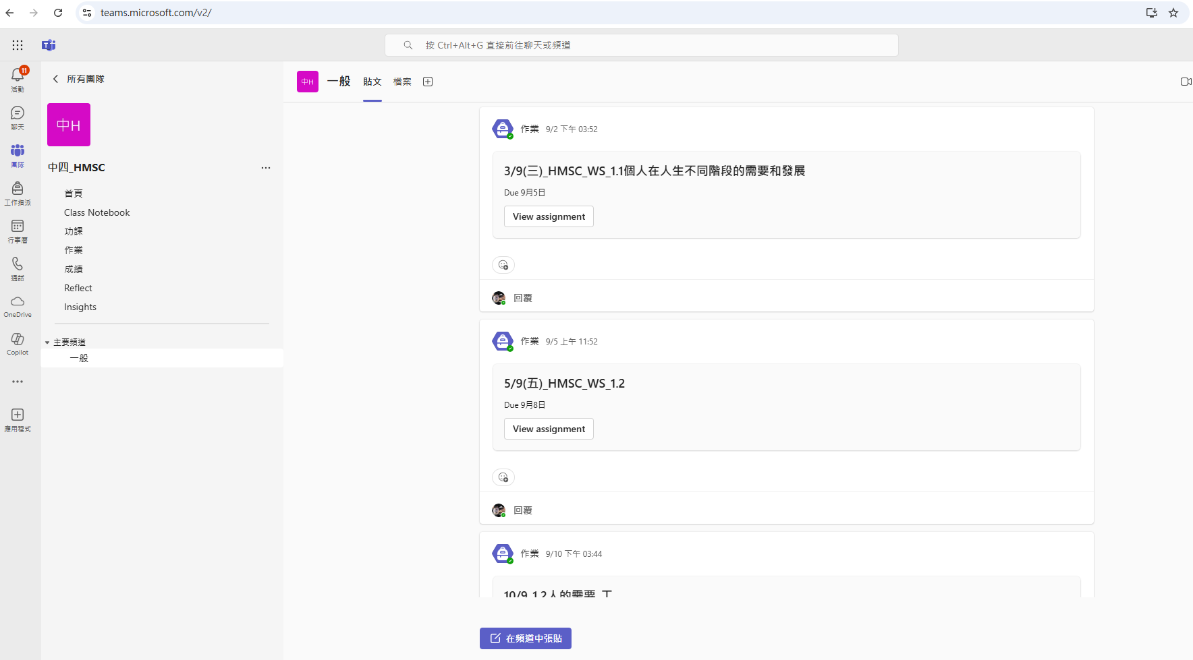1193x660 pixels.
Task: Open more options for 中四_HMSC team
Action: (266, 168)
